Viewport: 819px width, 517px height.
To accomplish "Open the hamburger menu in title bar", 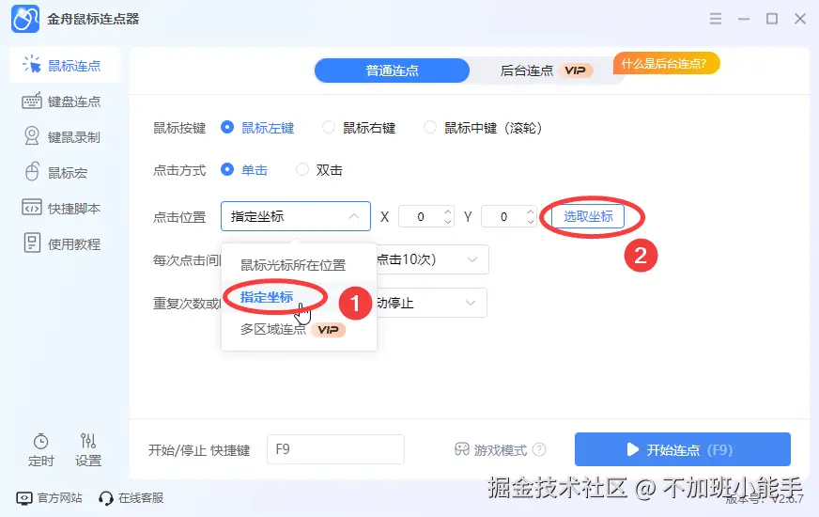I will [716, 19].
